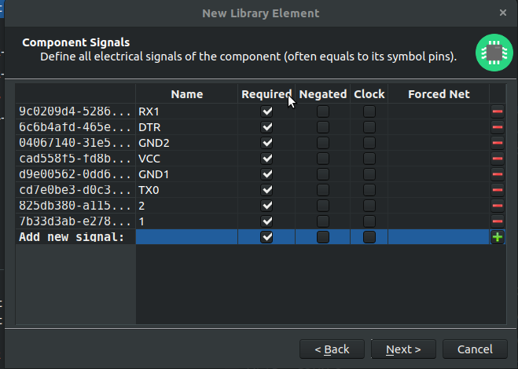Remove the RX1 signal with minus icon
Viewport: 518px width, 369px height.
click(498, 111)
